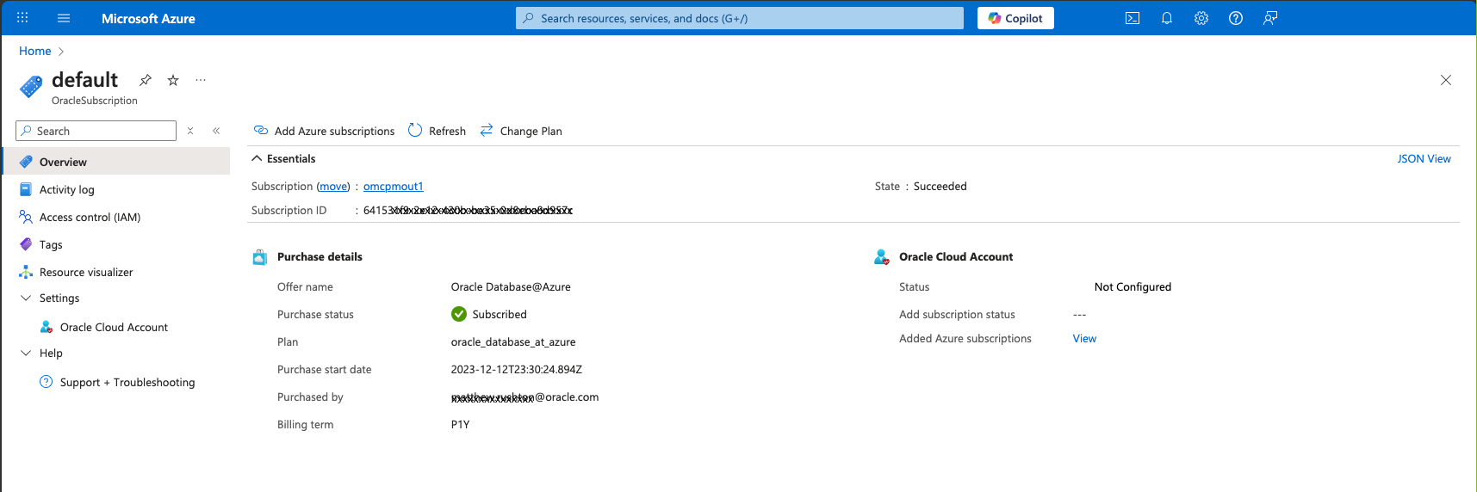This screenshot has height=492, width=1477.
Task: Collapse the Settings menu group
Action: [x=26, y=298]
